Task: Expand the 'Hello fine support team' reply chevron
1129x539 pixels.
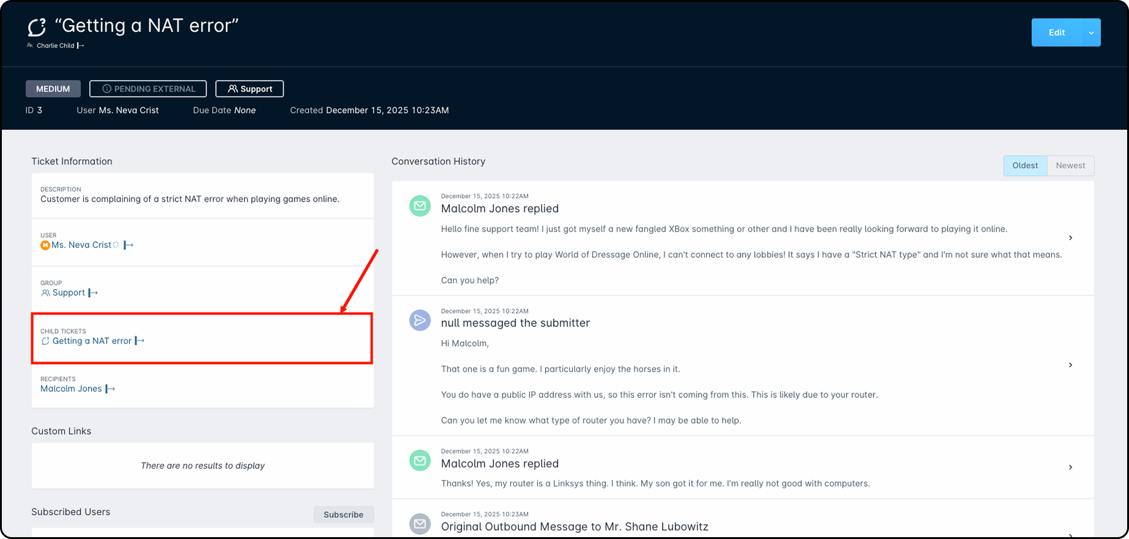Action: 1070,238
